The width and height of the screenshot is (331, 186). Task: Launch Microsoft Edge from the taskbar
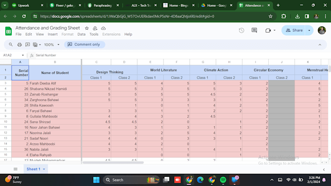[x=200, y=180]
